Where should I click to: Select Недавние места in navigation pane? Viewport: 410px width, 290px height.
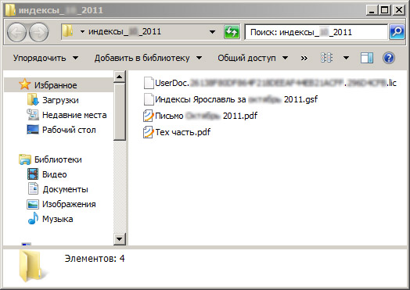point(74,115)
